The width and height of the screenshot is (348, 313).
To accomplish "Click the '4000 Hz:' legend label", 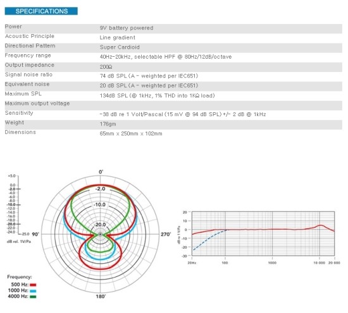I will pos(18,296).
